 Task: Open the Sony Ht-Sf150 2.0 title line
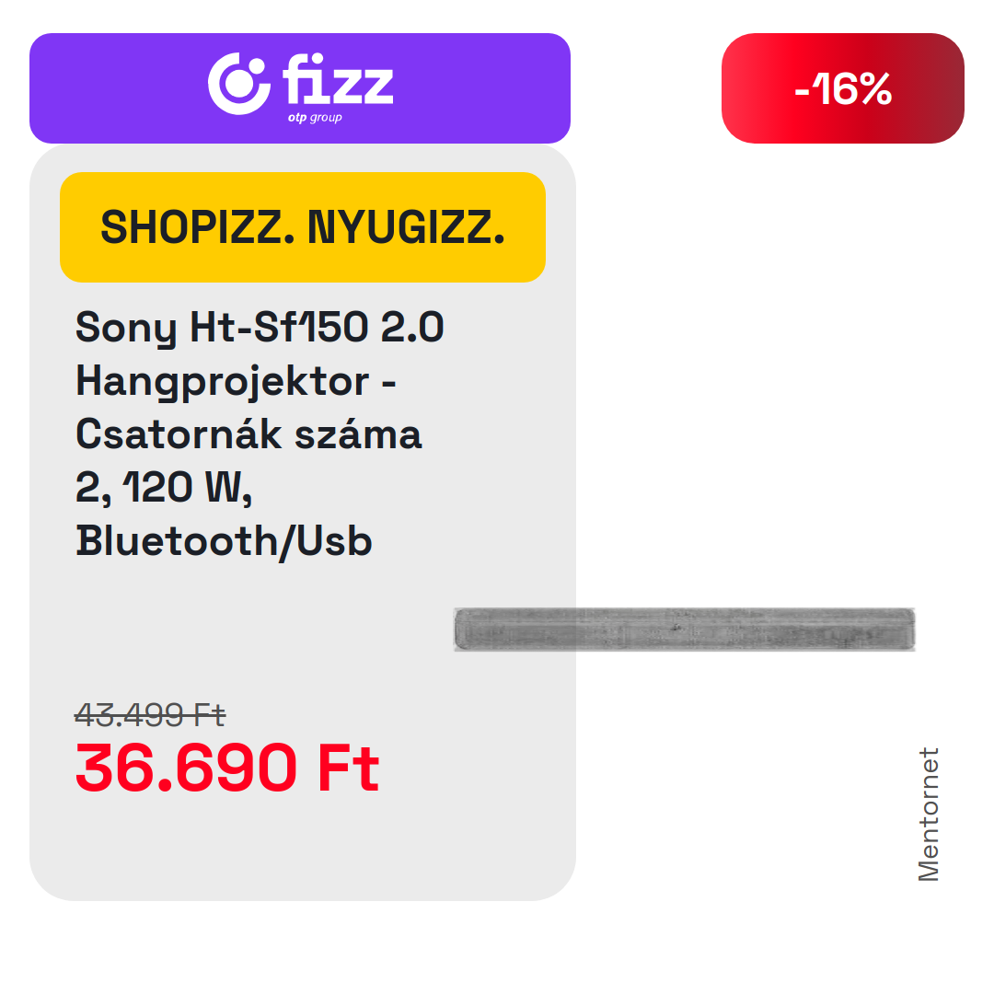point(260,328)
